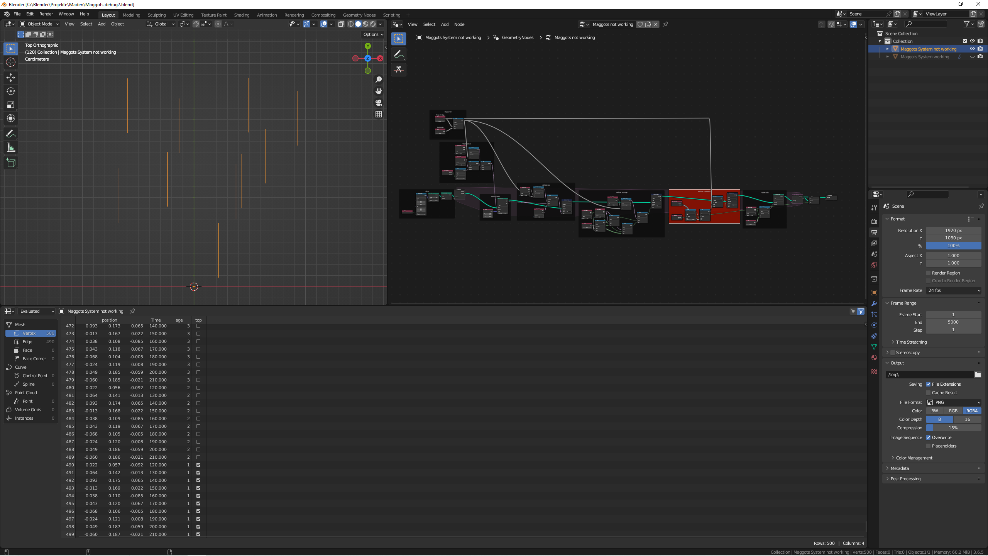Click the pan view hand icon
This screenshot has height=556, width=988.
379,91
